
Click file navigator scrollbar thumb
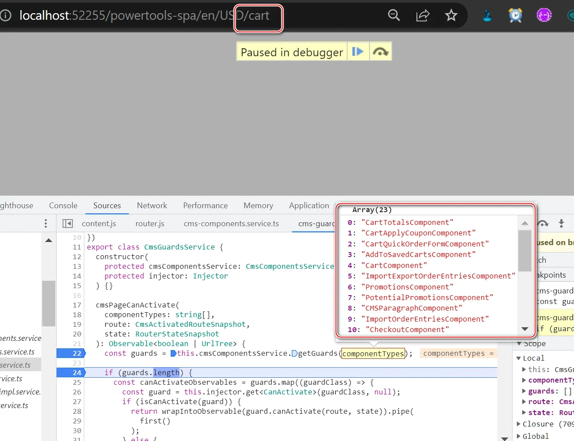pyautogui.click(x=49, y=303)
